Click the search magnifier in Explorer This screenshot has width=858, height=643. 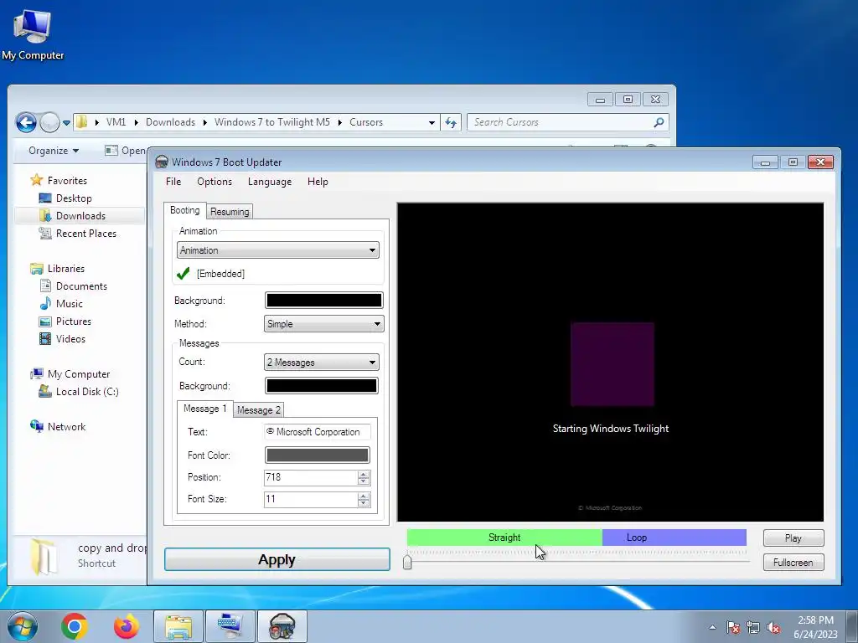point(659,122)
